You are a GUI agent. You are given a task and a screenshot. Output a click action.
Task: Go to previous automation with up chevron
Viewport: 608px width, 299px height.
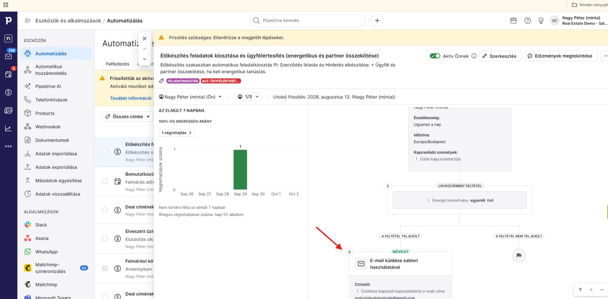coord(144,49)
